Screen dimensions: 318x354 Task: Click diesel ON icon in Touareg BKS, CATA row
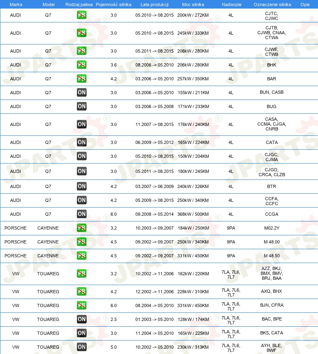coord(81,333)
